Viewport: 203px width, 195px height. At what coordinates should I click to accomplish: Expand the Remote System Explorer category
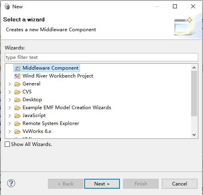[9, 123]
